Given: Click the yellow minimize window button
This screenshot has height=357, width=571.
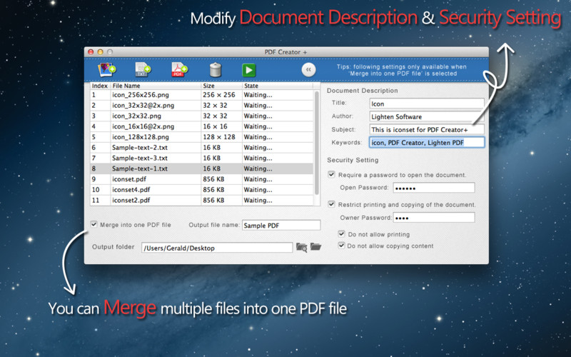Looking at the screenshot, I should tap(100, 52).
